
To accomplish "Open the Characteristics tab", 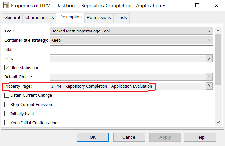I will point(40,18).
